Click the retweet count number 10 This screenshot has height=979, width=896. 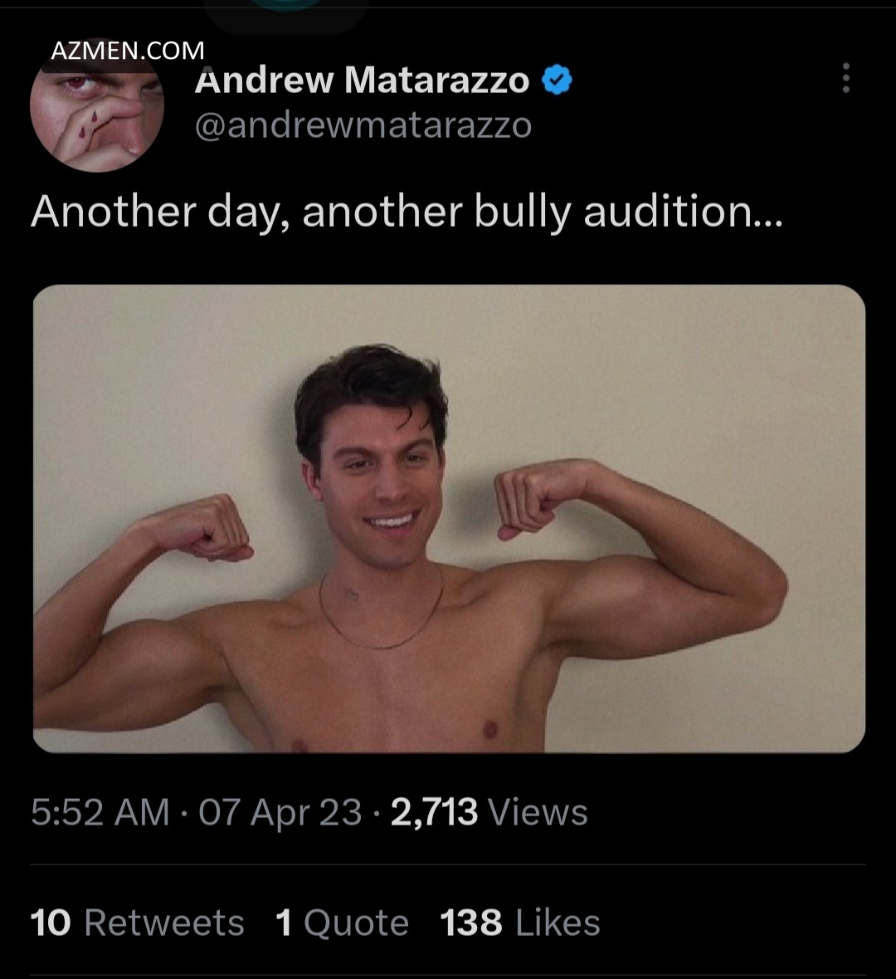[51, 923]
